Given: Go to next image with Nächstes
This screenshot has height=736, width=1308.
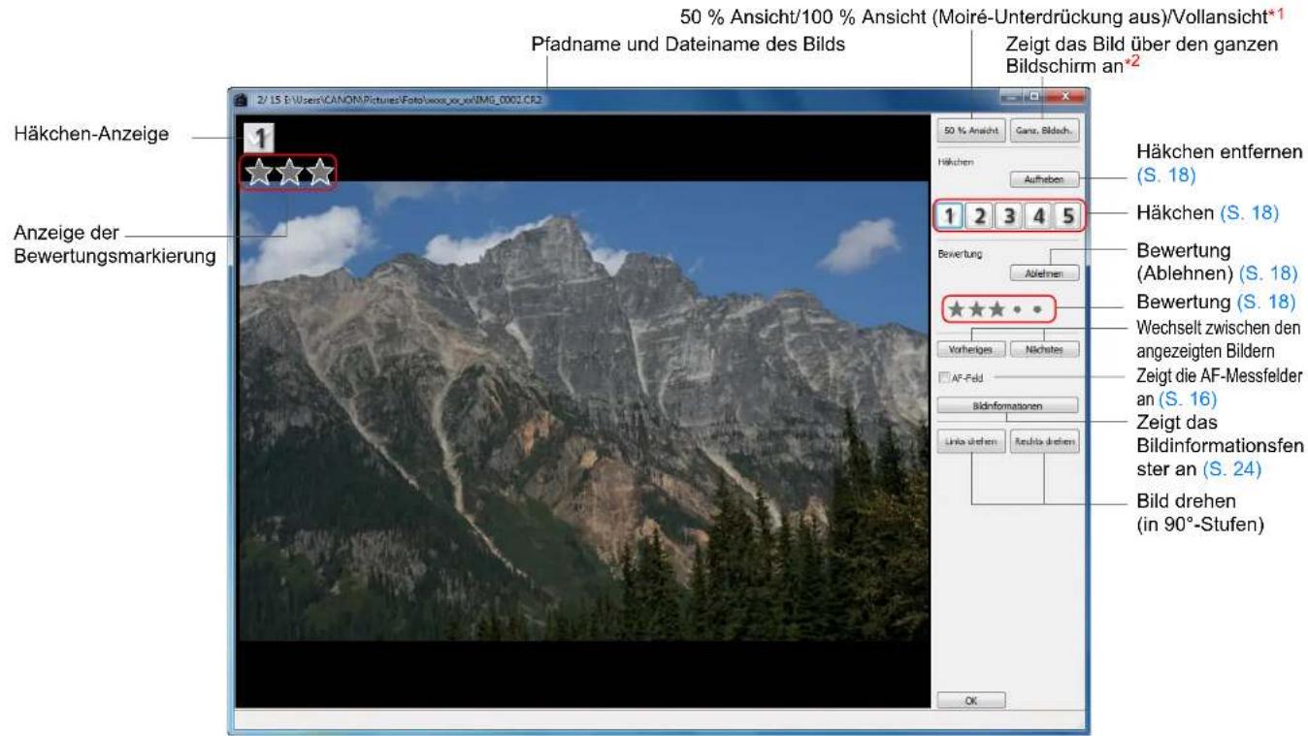Looking at the screenshot, I should [x=1045, y=347].
